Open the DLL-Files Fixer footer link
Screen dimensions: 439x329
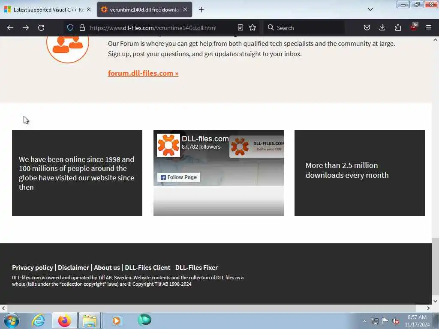[x=196, y=268]
